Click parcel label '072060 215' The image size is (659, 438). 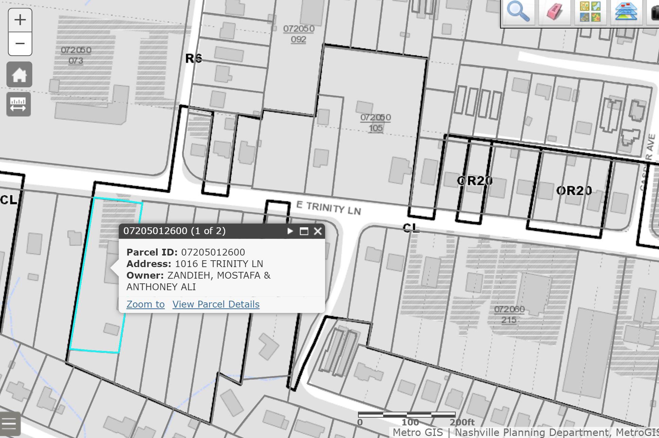(x=509, y=315)
